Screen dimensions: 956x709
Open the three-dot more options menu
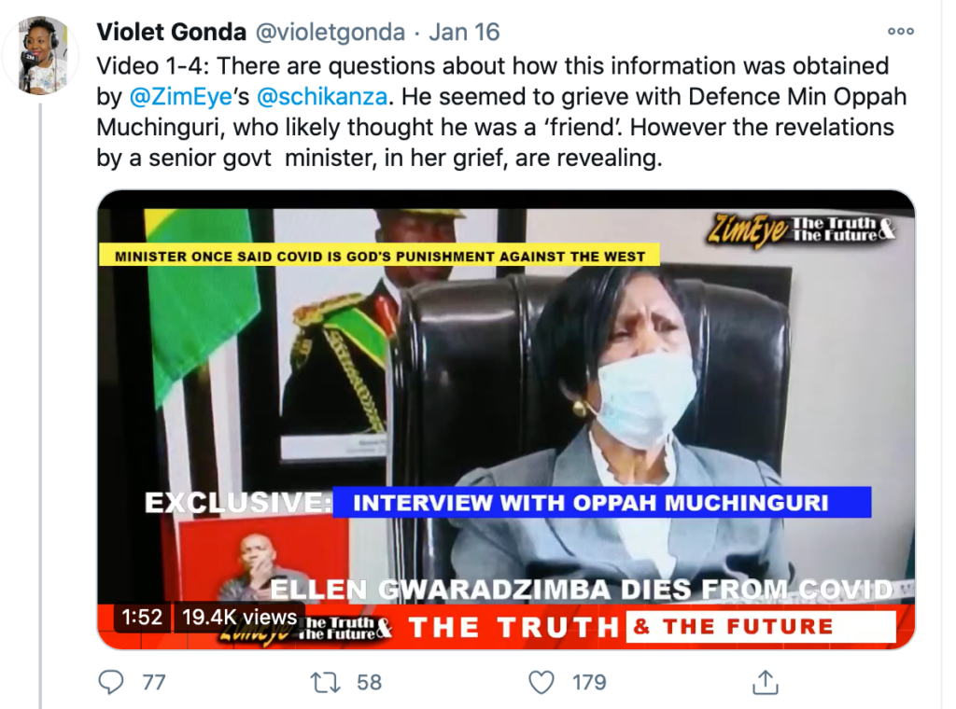tap(901, 31)
